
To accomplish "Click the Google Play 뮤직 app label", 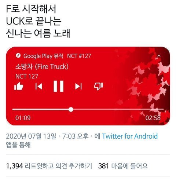I will click(43, 56).
